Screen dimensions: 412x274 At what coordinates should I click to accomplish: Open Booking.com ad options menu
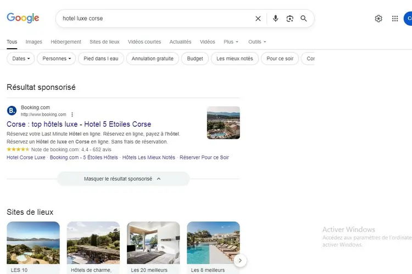(x=72, y=115)
